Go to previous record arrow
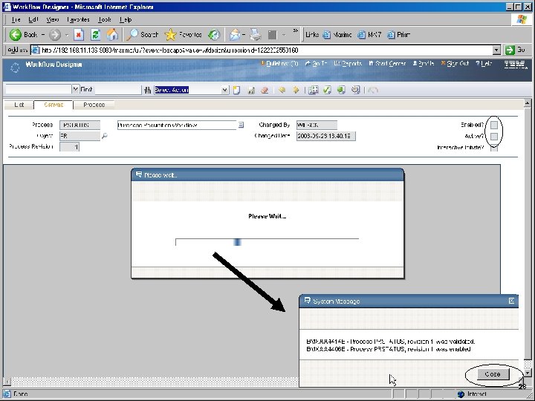This screenshot has height=401, width=535. coord(282,90)
